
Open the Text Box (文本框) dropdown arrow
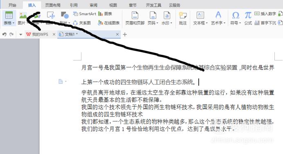[x=207, y=23]
